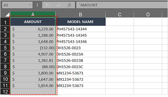
Task: Click the Select All corner triangle
Action: pos(7,15)
